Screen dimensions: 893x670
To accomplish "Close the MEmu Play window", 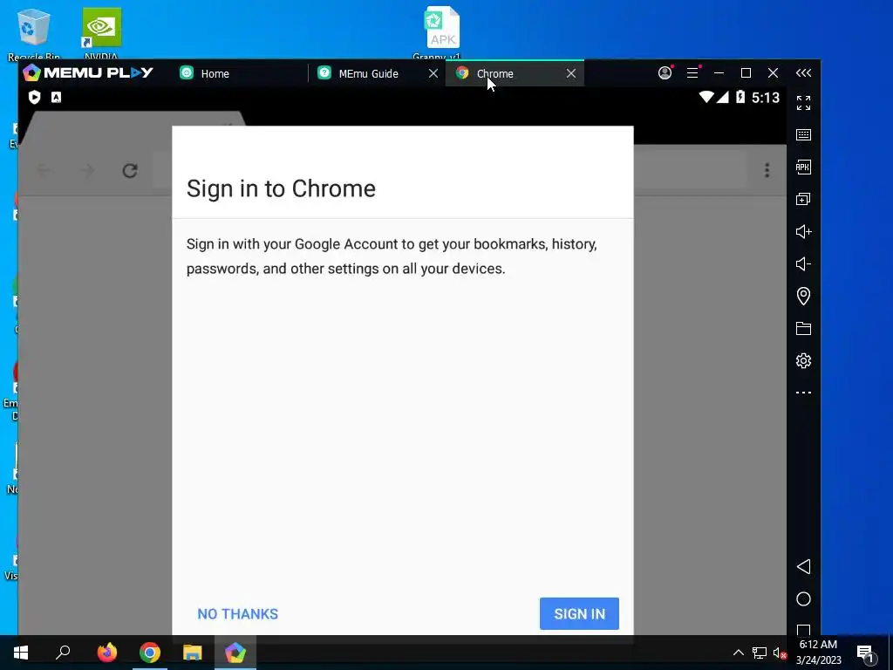I will [773, 73].
